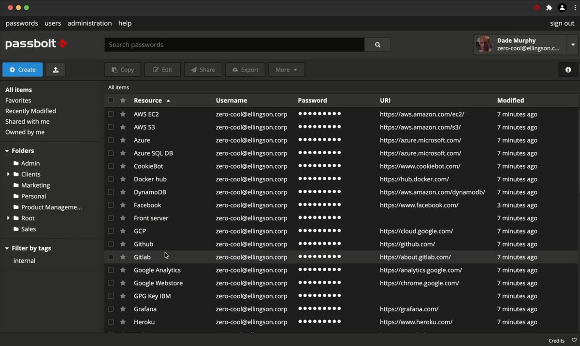The image size is (580, 346).
Task: Show Shared with me items
Action: pyautogui.click(x=28, y=122)
